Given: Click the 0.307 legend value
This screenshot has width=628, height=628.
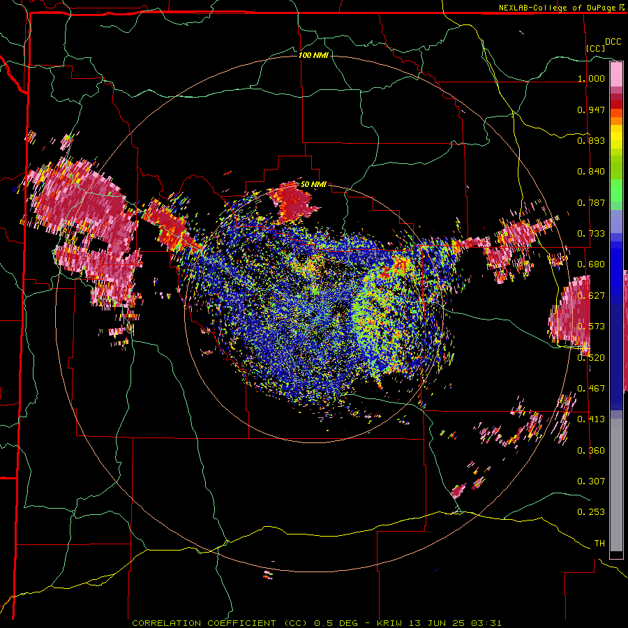Looking at the screenshot, I should coord(591,481).
